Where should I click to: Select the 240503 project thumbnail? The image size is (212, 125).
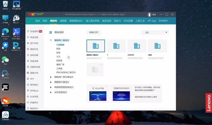pyautogui.click(x=137, y=46)
